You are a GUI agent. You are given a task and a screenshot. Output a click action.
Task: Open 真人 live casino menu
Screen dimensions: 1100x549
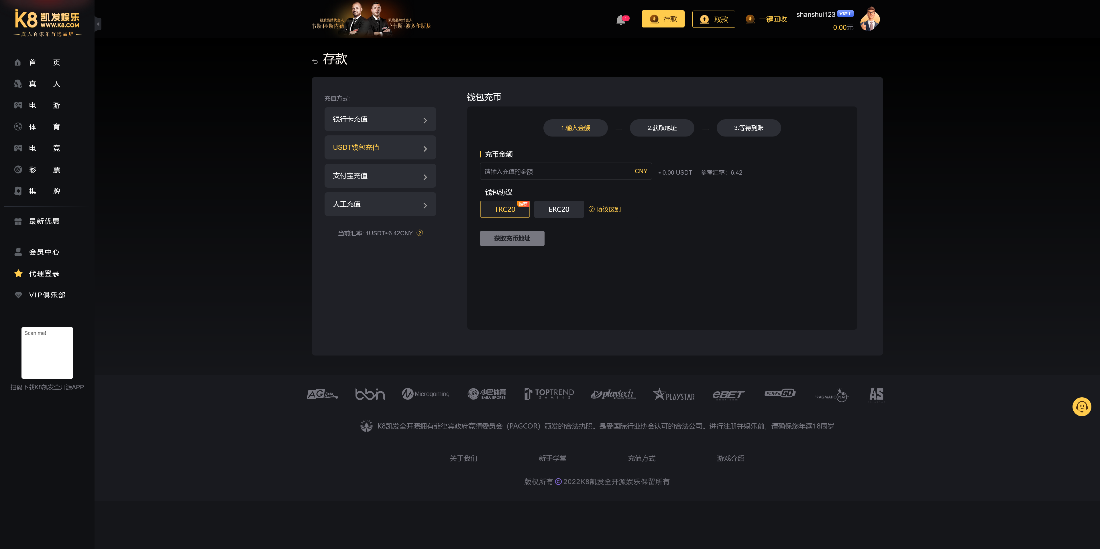(44, 84)
